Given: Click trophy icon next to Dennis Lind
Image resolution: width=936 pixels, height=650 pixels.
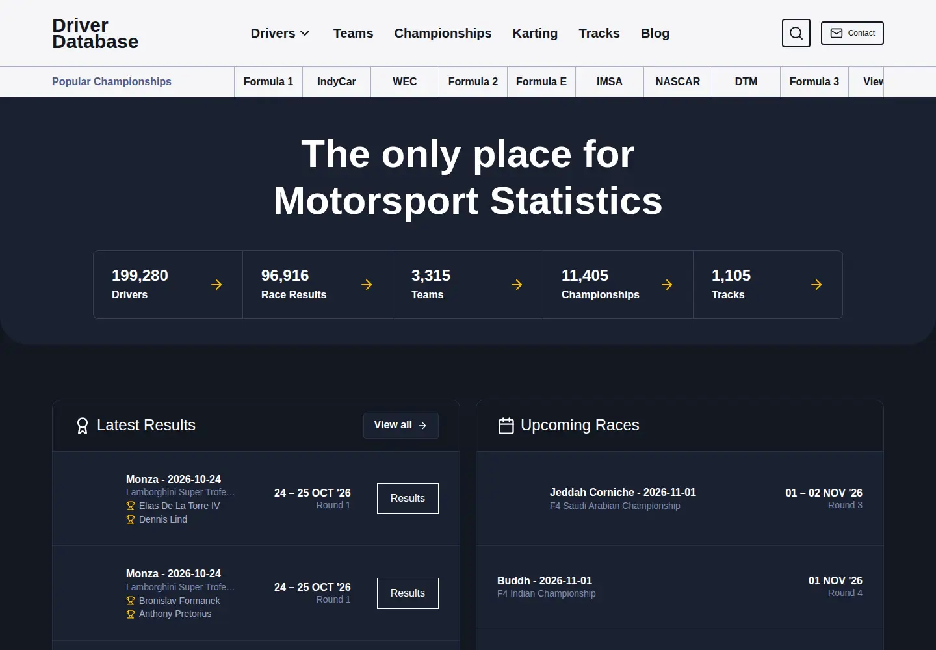Looking at the screenshot, I should coord(131,519).
